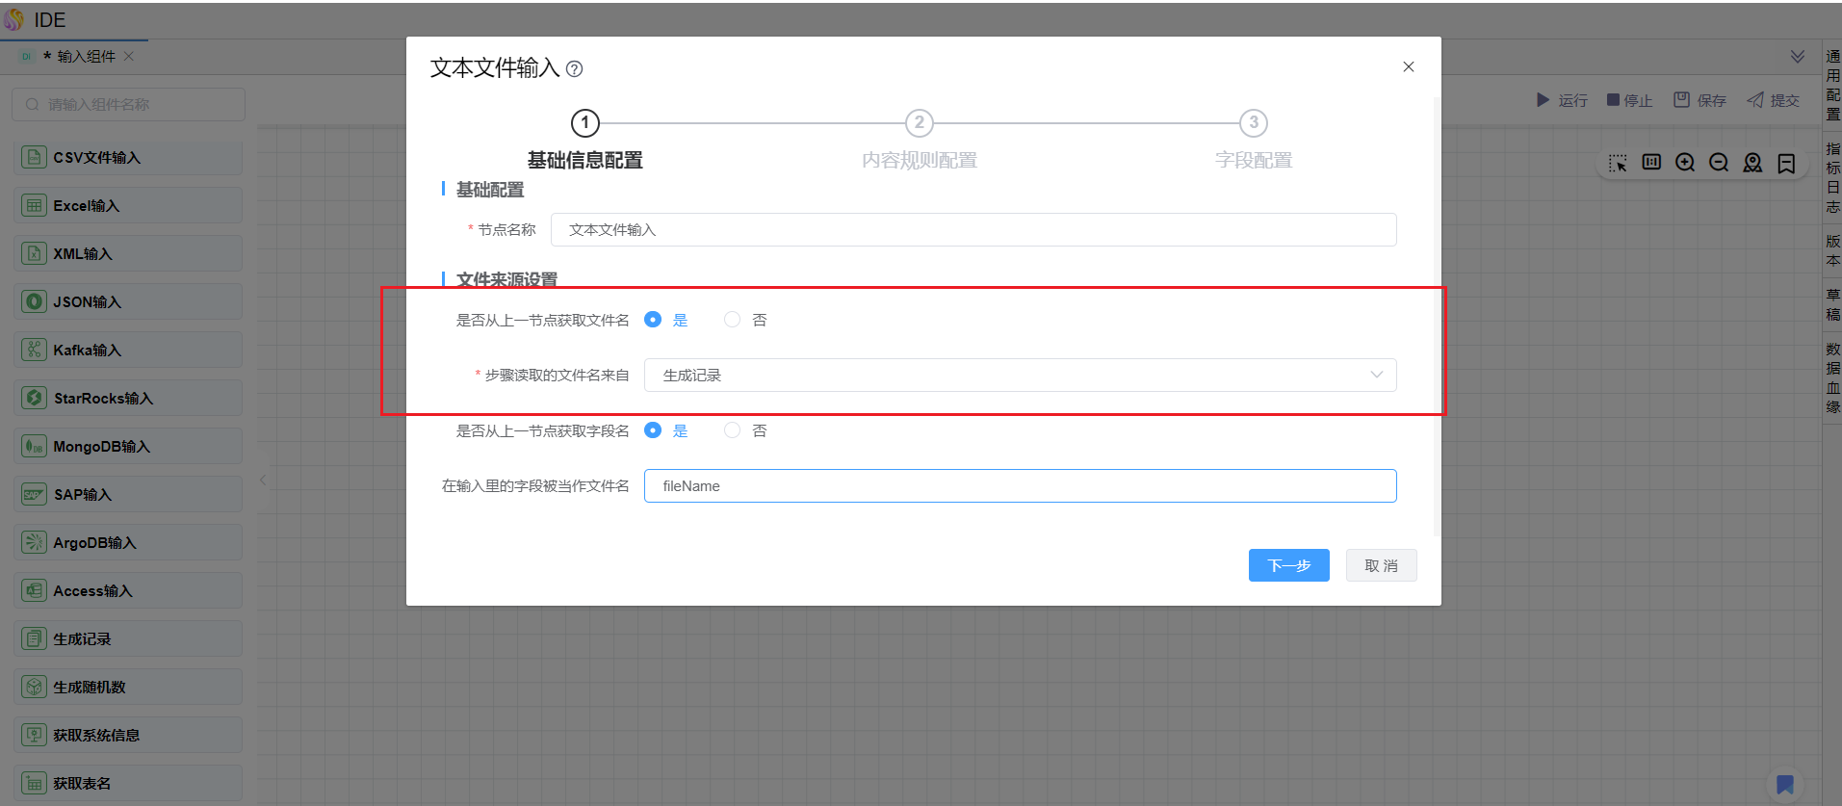Save the workflow with 保存
Viewport: 1842px width, 806px height.
click(x=1699, y=100)
